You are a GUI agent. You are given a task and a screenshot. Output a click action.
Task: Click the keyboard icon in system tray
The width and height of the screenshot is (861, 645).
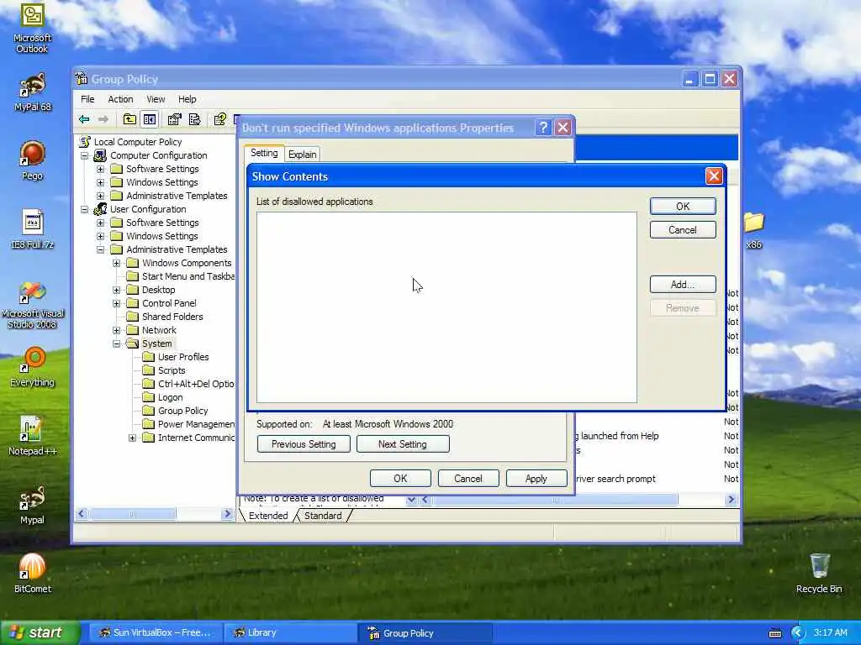click(774, 633)
